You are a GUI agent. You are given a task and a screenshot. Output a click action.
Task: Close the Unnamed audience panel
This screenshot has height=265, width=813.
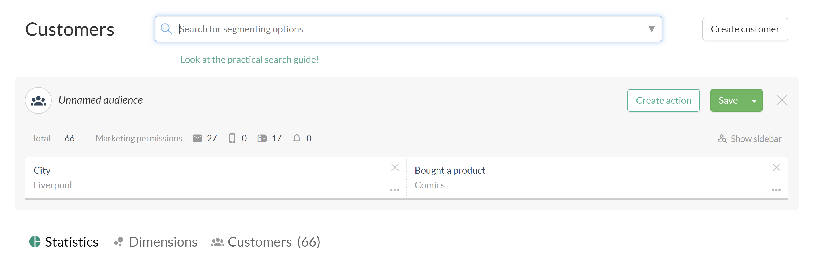pyautogui.click(x=782, y=100)
